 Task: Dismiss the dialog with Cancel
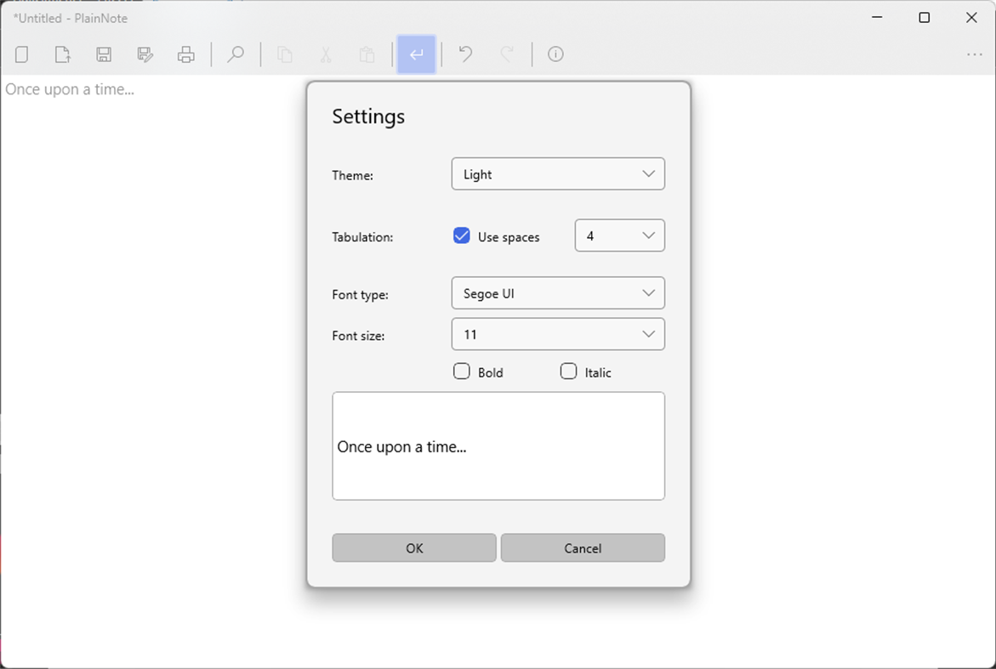[x=583, y=547]
